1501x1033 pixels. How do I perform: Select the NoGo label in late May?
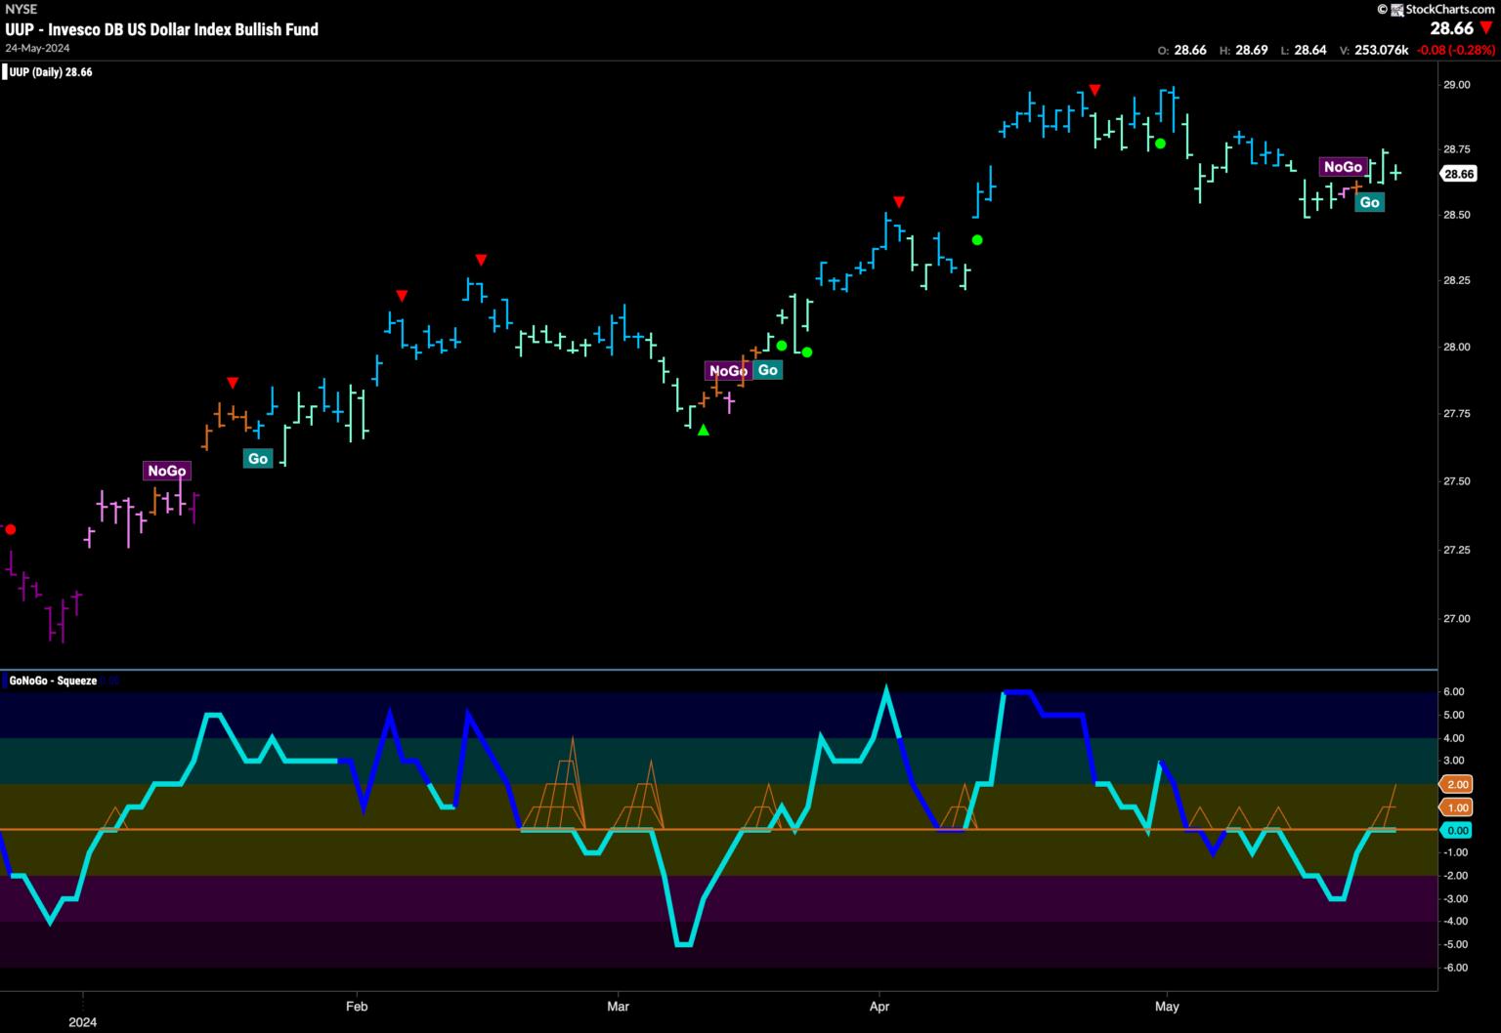click(1343, 167)
